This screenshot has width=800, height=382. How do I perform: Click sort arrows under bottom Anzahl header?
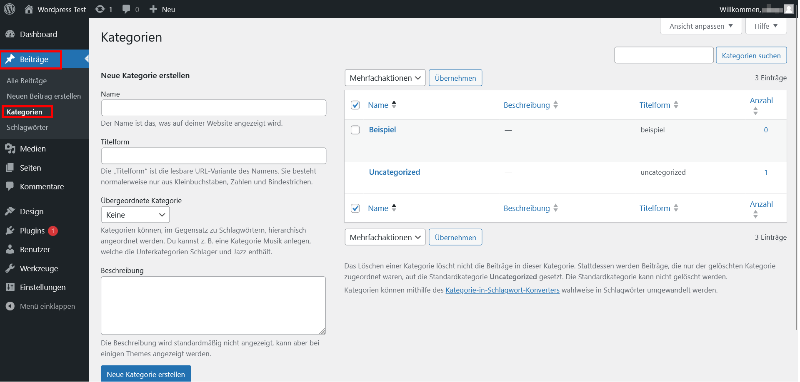pos(755,215)
